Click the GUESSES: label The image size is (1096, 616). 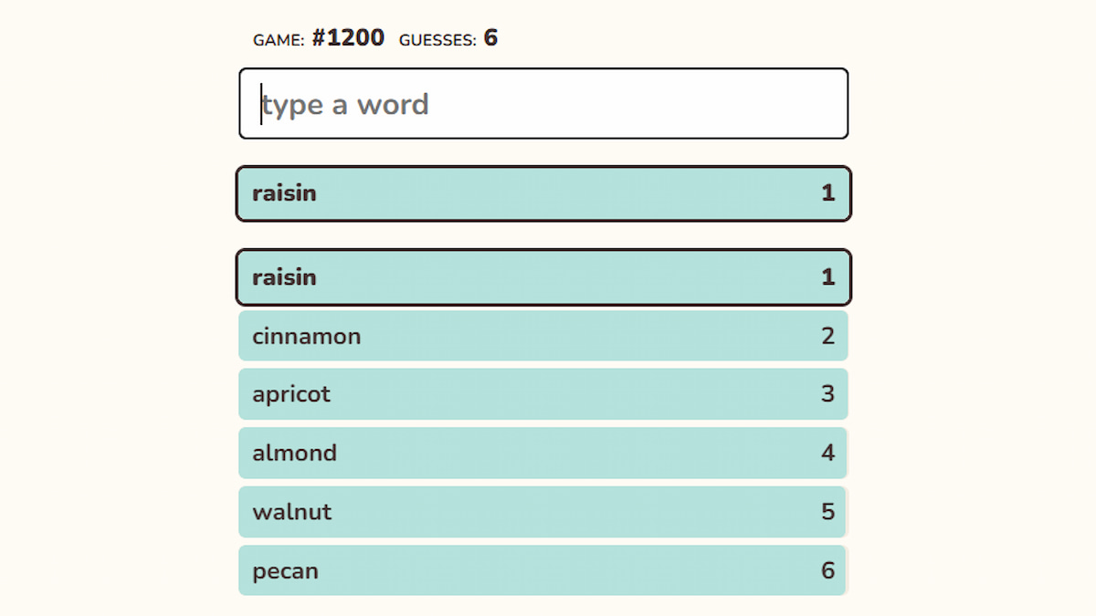pos(437,40)
